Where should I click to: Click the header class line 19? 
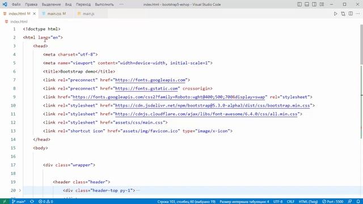pyautogui.click(x=82, y=182)
